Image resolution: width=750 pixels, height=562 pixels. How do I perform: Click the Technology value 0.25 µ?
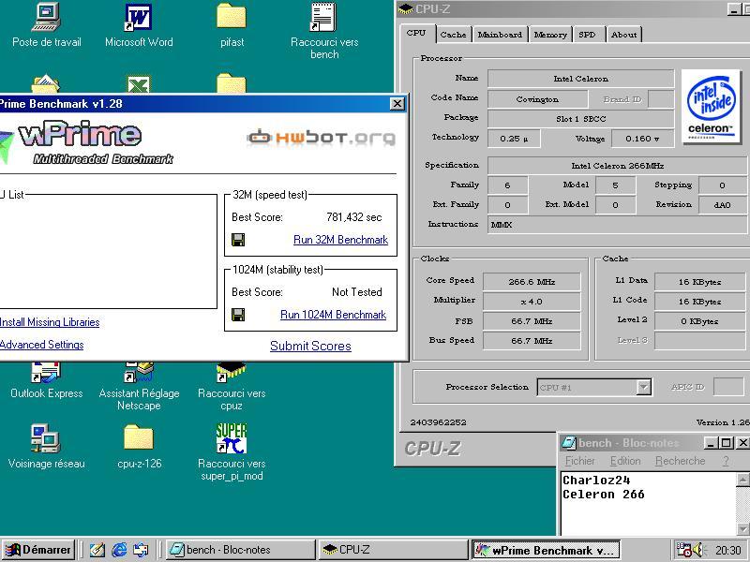click(x=514, y=139)
